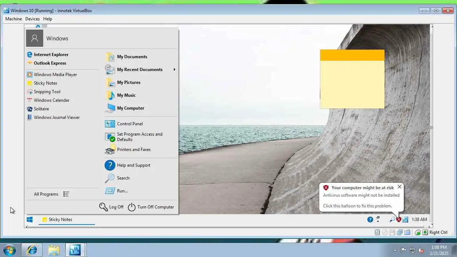Open the Snipping Tool
457x257 pixels.
coord(44,92)
